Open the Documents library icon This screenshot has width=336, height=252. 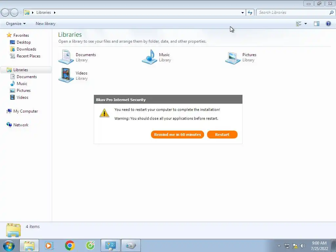66,57
